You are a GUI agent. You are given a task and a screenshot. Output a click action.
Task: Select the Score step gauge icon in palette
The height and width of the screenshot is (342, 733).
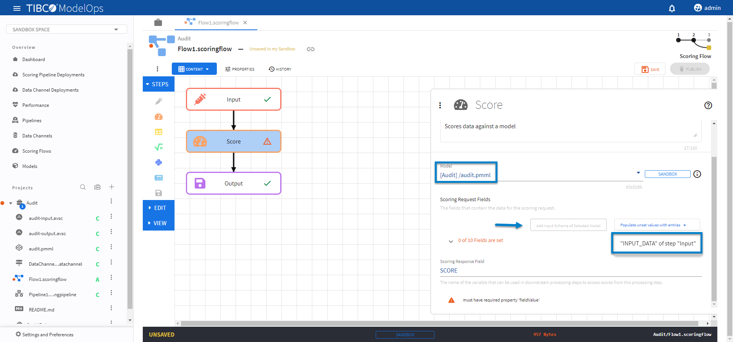pyautogui.click(x=158, y=117)
